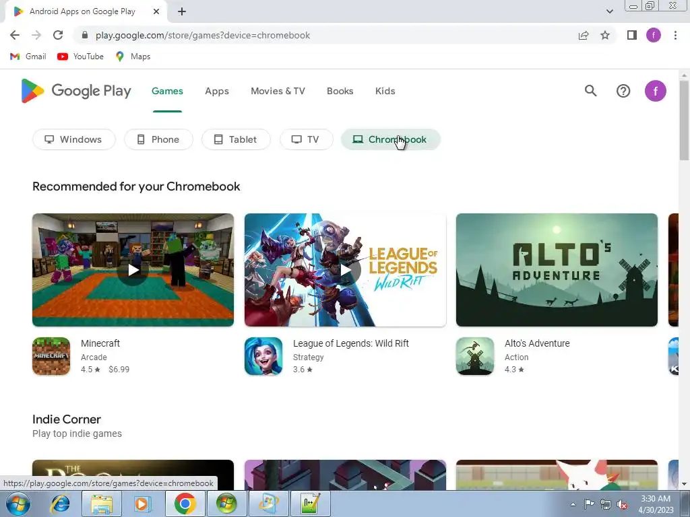This screenshot has width=690, height=517.
Task: Click the League of Legends Jinx app icon
Action: (x=263, y=356)
